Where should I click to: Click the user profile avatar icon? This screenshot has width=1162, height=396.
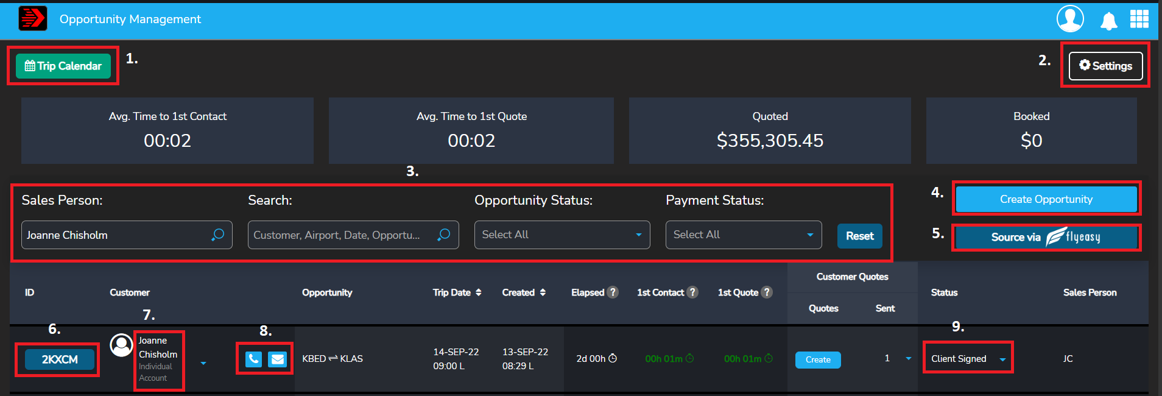tap(1069, 19)
